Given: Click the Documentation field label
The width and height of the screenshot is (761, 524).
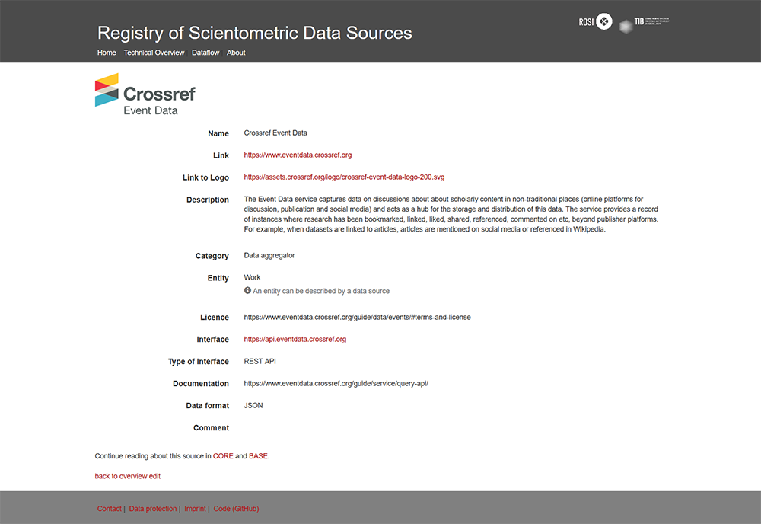Looking at the screenshot, I should pos(201,384).
